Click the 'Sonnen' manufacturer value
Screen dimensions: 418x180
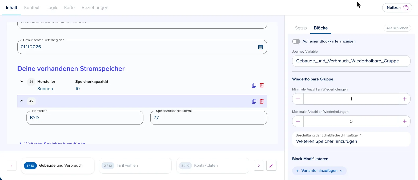45,89
